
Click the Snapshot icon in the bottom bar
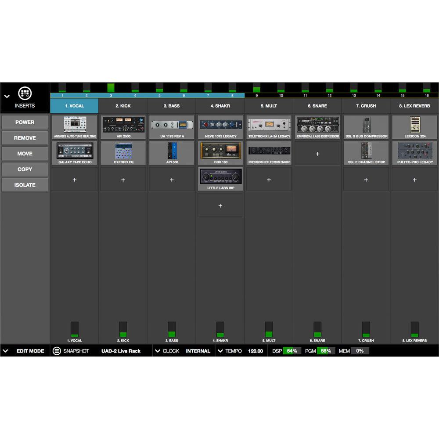57,351
